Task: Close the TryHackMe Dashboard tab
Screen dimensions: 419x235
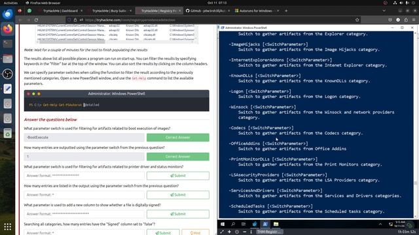Action: click(x=81, y=10)
